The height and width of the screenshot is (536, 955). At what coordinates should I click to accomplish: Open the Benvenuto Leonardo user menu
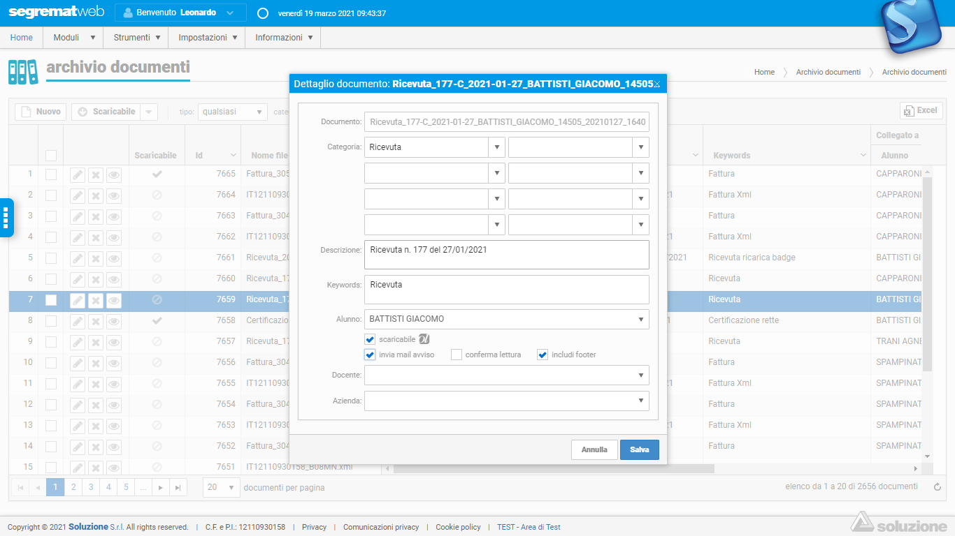[x=180, y=13]
